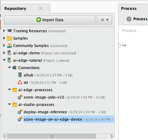This screenshot has height=140, width=148.
Task: Open the repository hamburger menu dropdown
Action: [104, 20]
